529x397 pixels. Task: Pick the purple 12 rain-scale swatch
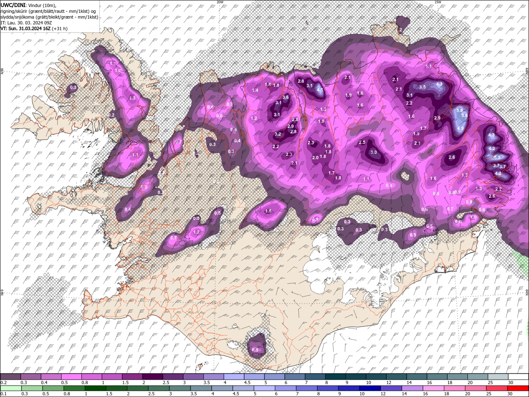[x=391, y=388]
